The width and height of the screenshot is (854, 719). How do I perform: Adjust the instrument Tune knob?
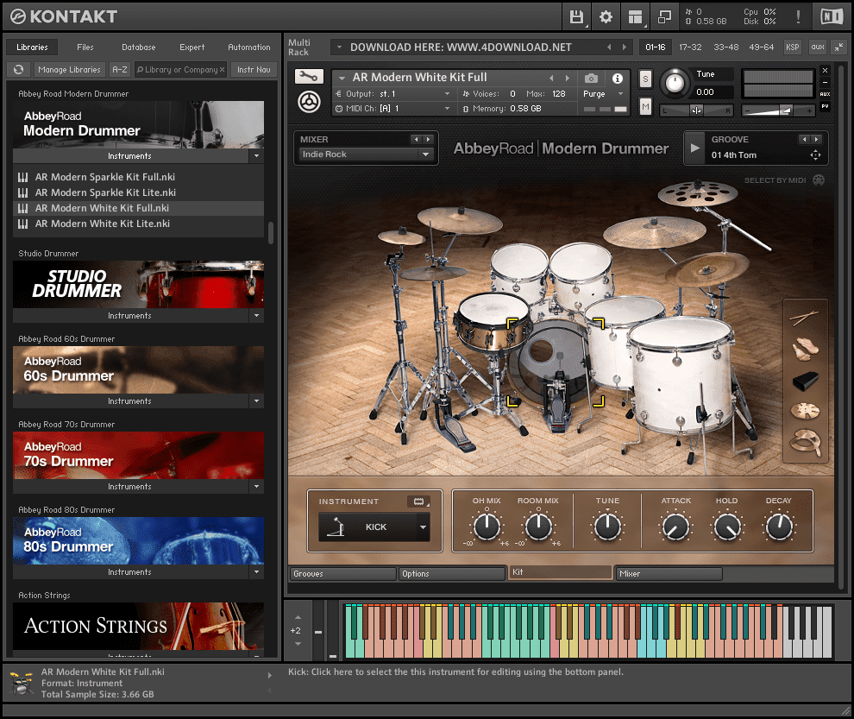[x=675, y=83]
